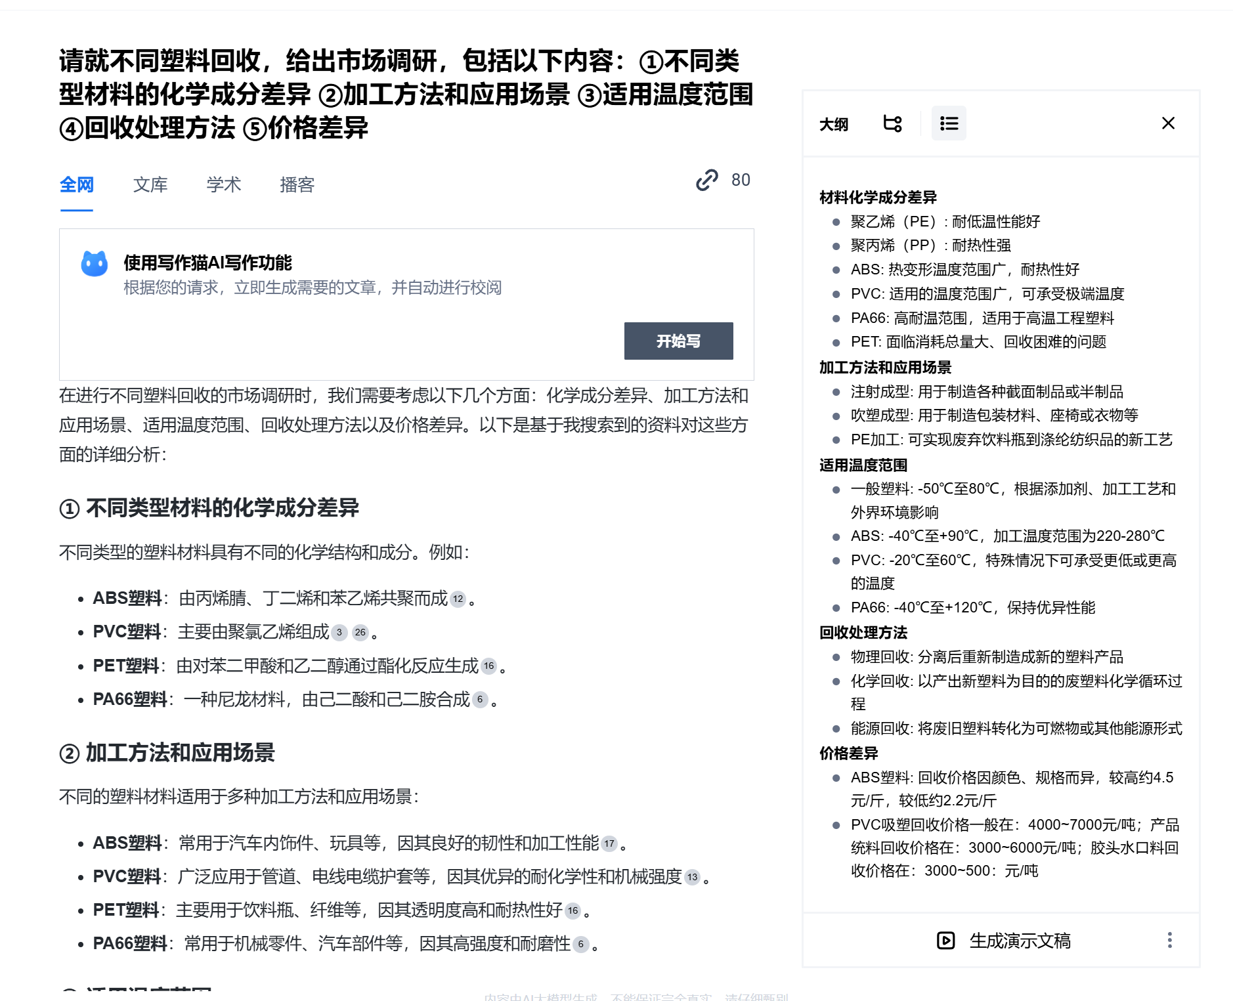Open citation 16 after PET esterification line

pyautogui.click(x=489, y=666)
